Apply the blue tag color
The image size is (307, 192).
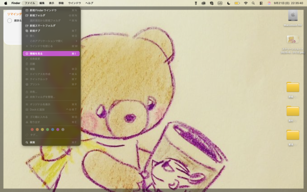[53, 130]
